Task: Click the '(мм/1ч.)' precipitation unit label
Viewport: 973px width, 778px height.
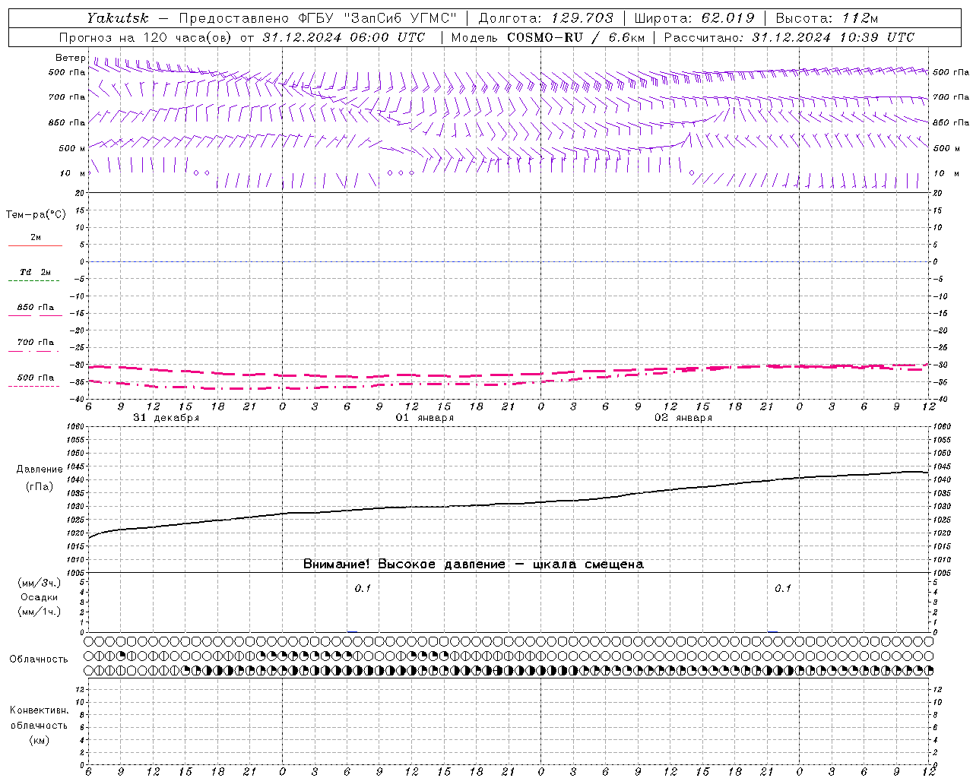Action: point(39,612)
